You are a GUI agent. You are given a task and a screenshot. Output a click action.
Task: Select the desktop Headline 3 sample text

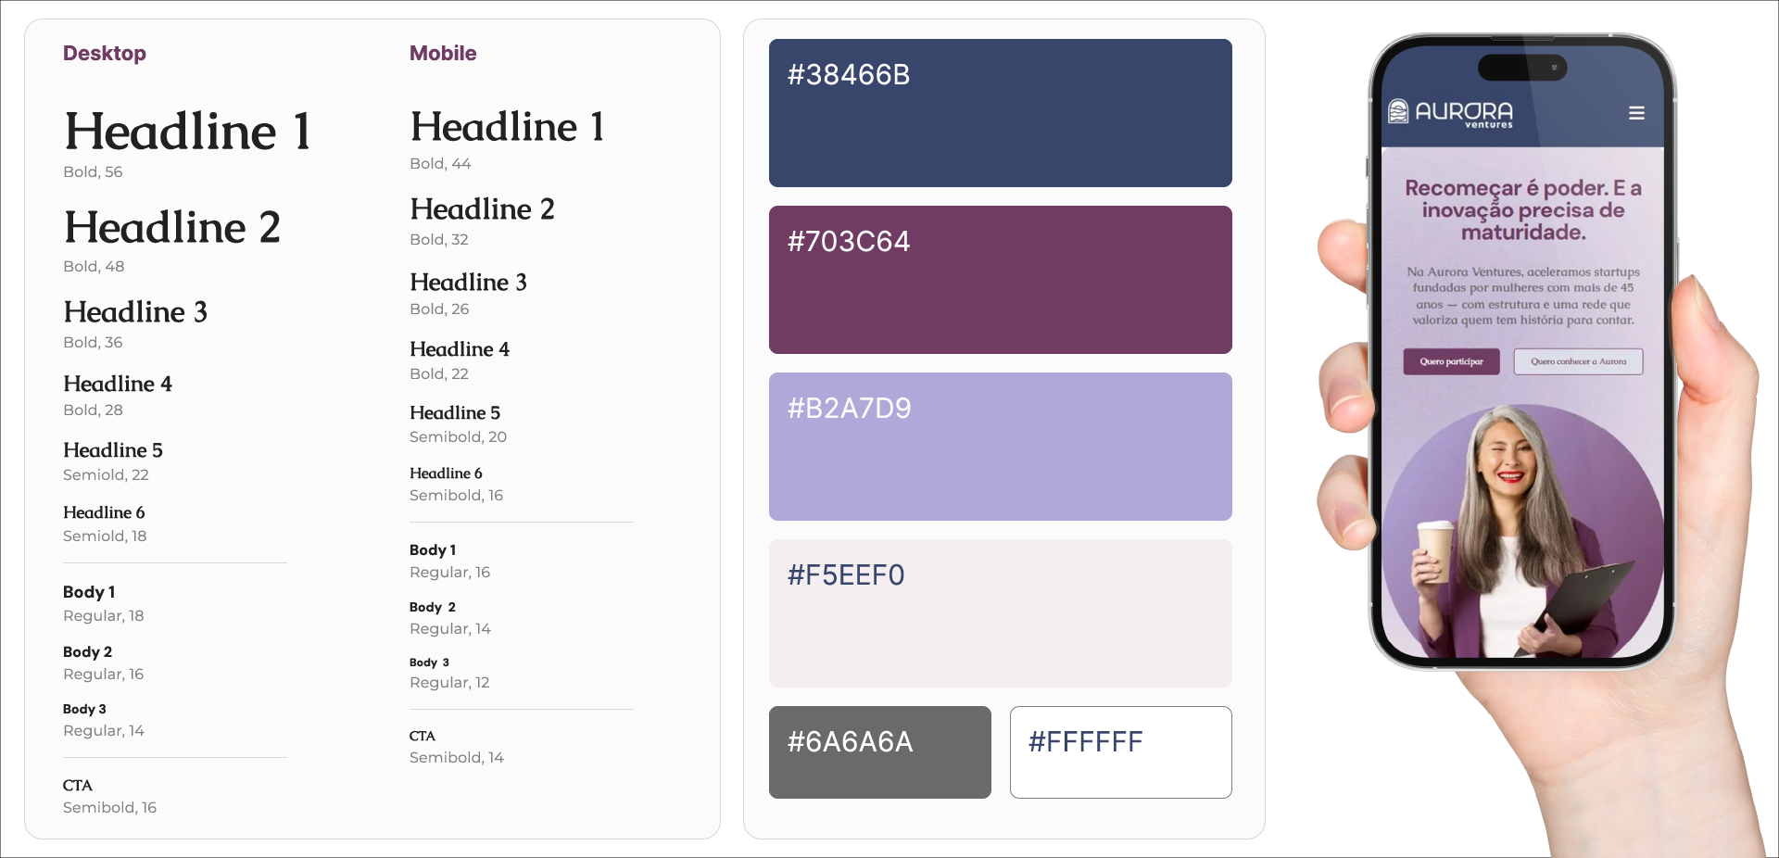tap(135, 312)
